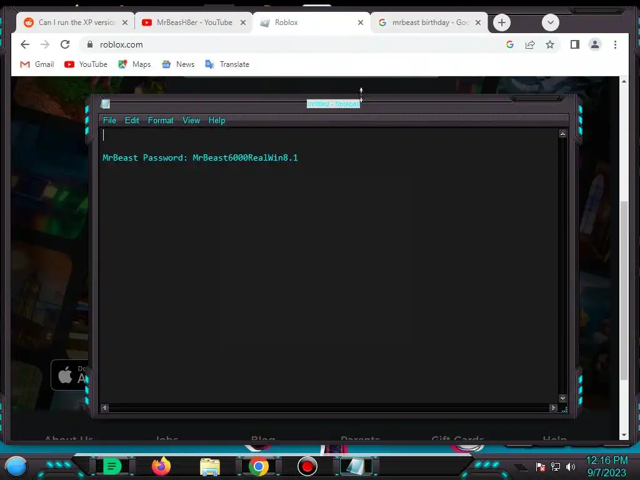Open a new Chrome tab
Viewport: 640px width, 480px height.
pos(502,22)
